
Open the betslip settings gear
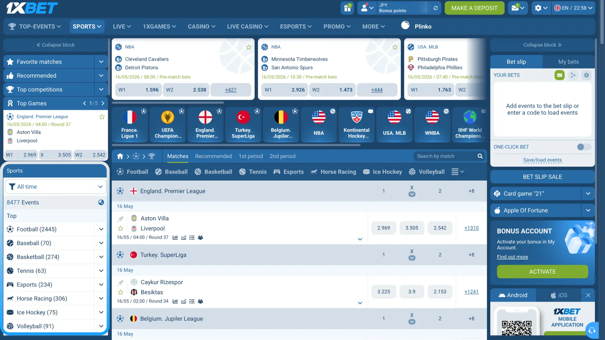[586, 75]
